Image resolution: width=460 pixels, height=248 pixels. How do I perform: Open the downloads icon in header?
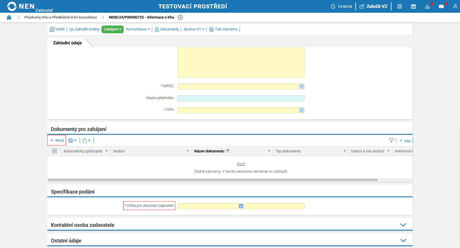click(427, 6)
